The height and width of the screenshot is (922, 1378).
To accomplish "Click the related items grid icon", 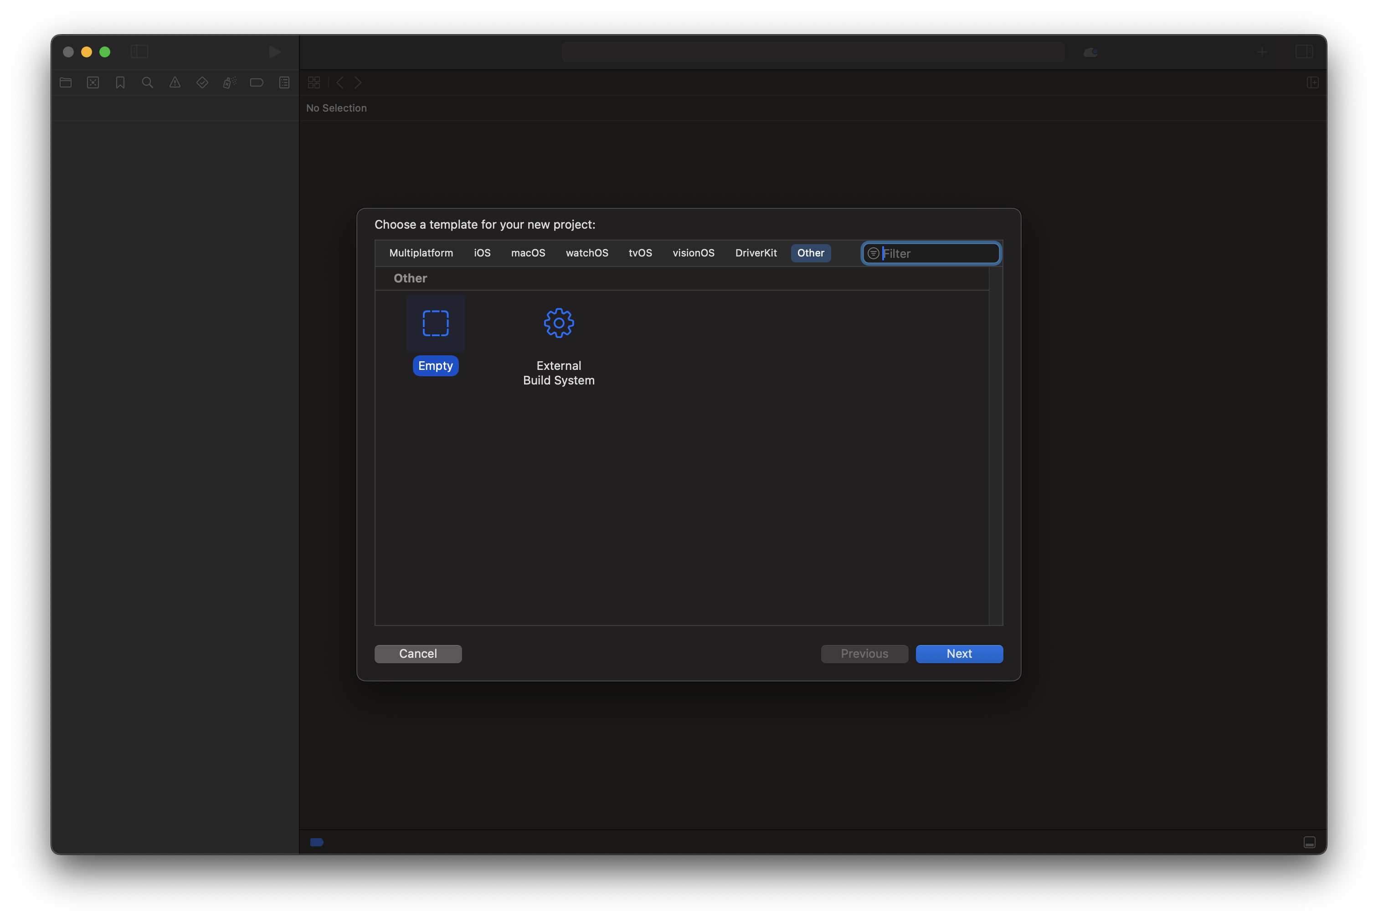I will (314, 83).
